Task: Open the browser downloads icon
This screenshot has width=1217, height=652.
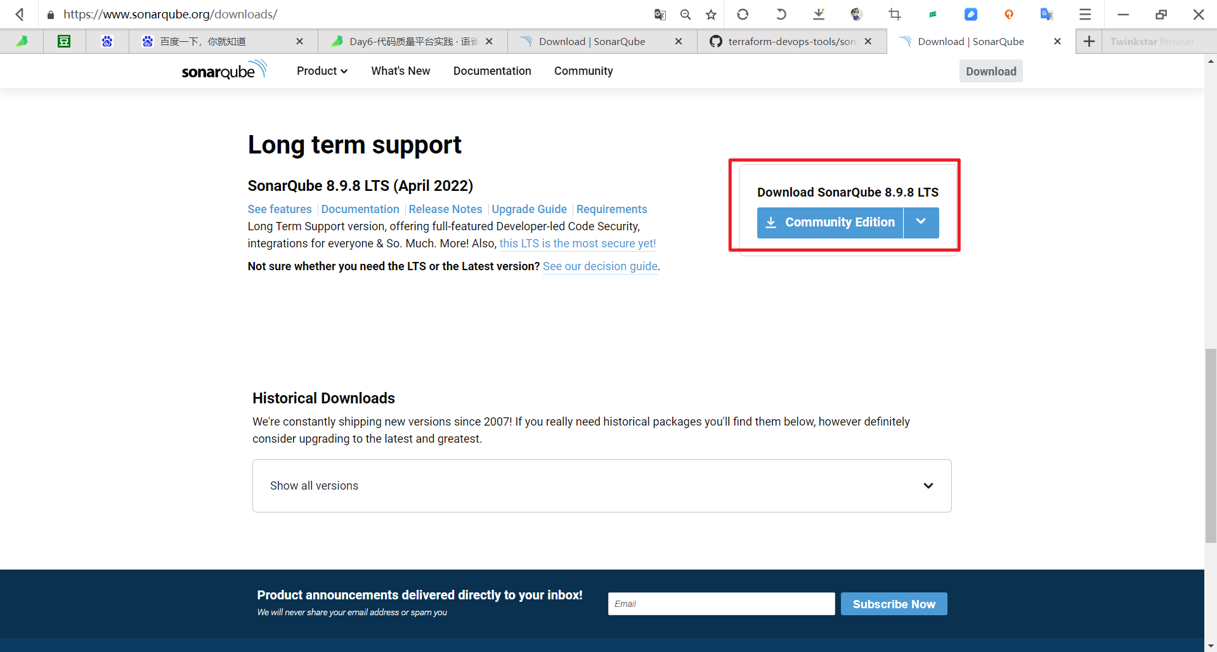Action: pyautogui.click(x=819, y=14)
